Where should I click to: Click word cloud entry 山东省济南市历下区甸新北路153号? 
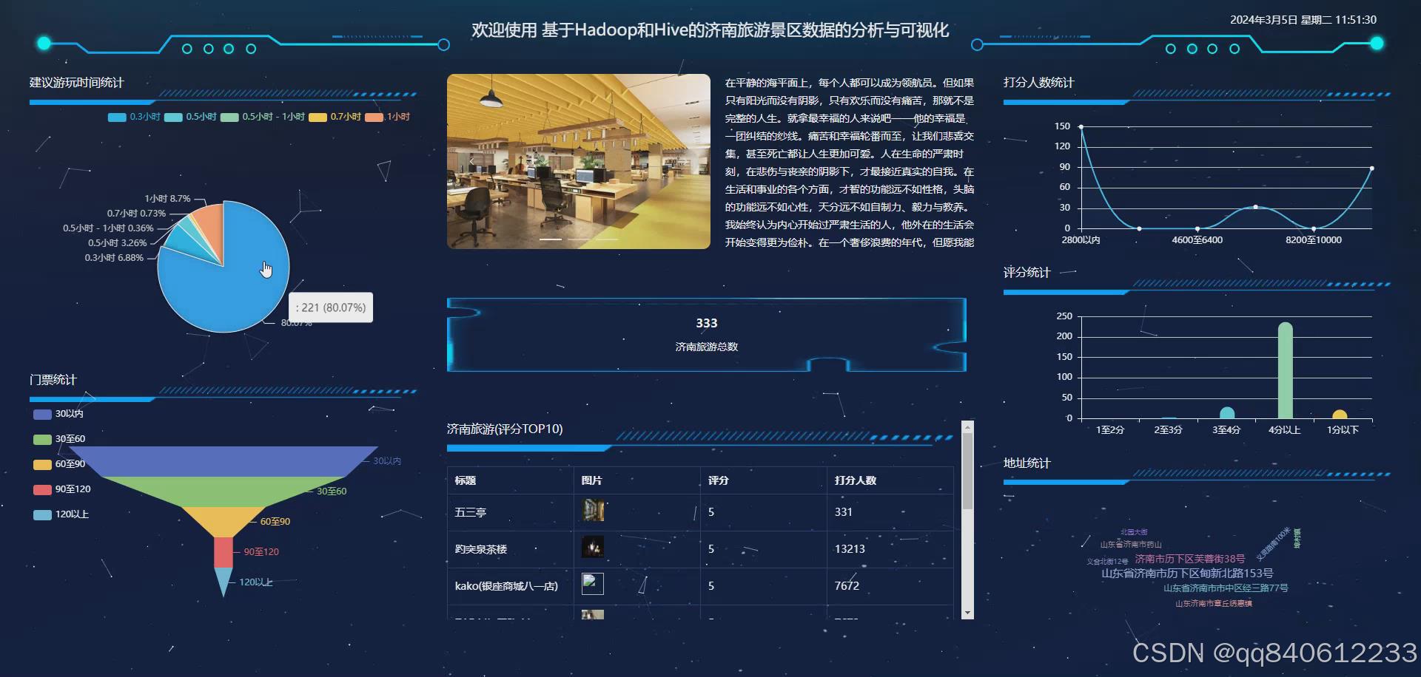[x=1187, y=574]
